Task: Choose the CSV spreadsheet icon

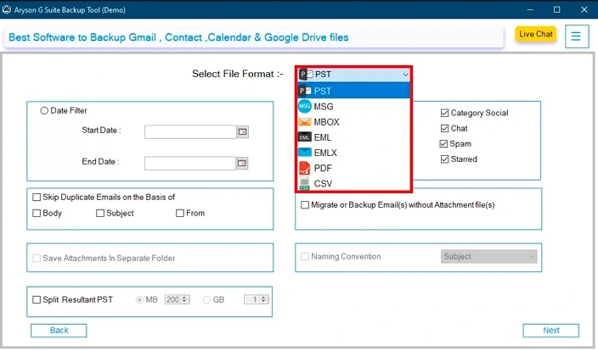Action: pos(304,183)
